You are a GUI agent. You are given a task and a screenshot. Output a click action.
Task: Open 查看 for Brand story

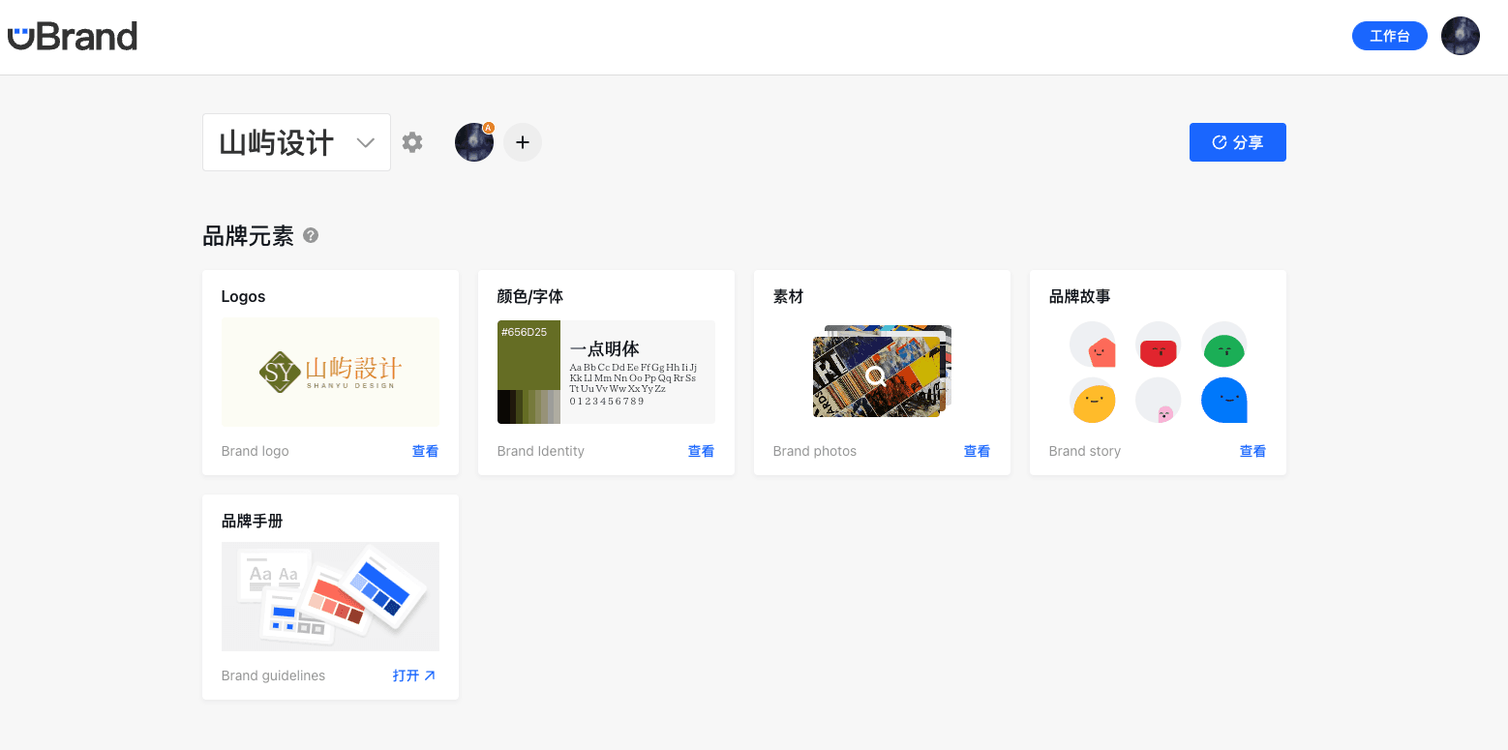coord(1252,450)
